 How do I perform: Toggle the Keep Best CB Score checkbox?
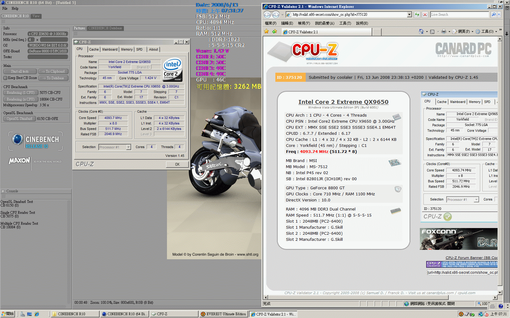[x=5, y=78]
